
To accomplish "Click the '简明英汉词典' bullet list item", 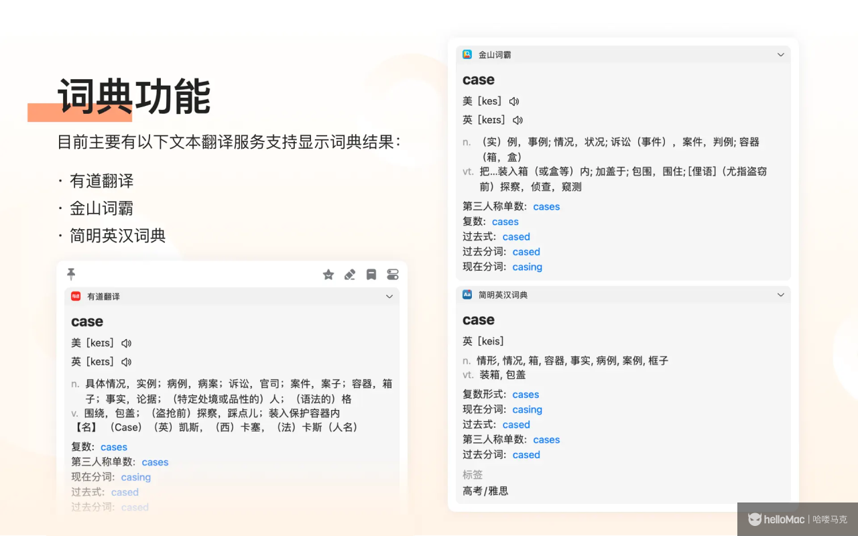I will (x=118, y=236).
